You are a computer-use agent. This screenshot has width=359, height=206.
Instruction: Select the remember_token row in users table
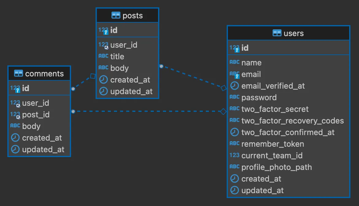pyautogui.click(x=273, y=144)
